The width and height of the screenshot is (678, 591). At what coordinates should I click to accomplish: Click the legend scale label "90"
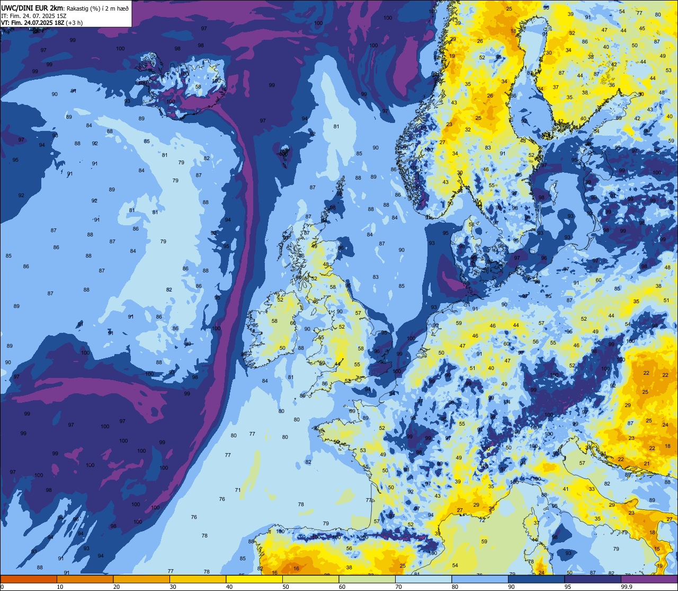pyautogui.click(x=511, y=587)
